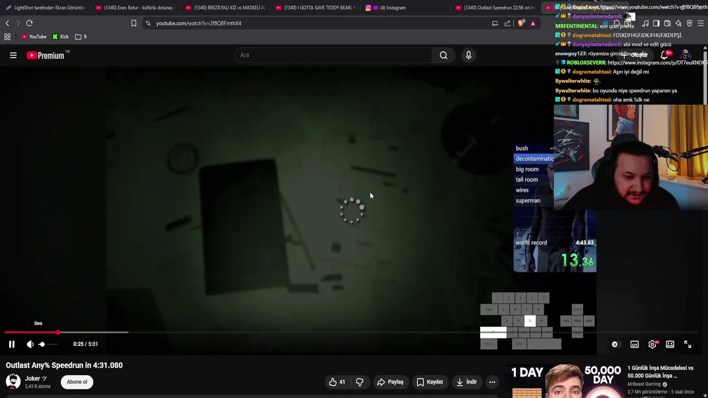Click the Oluştur create button
This screenshot has height=398, width=708.
click(636, 55)
